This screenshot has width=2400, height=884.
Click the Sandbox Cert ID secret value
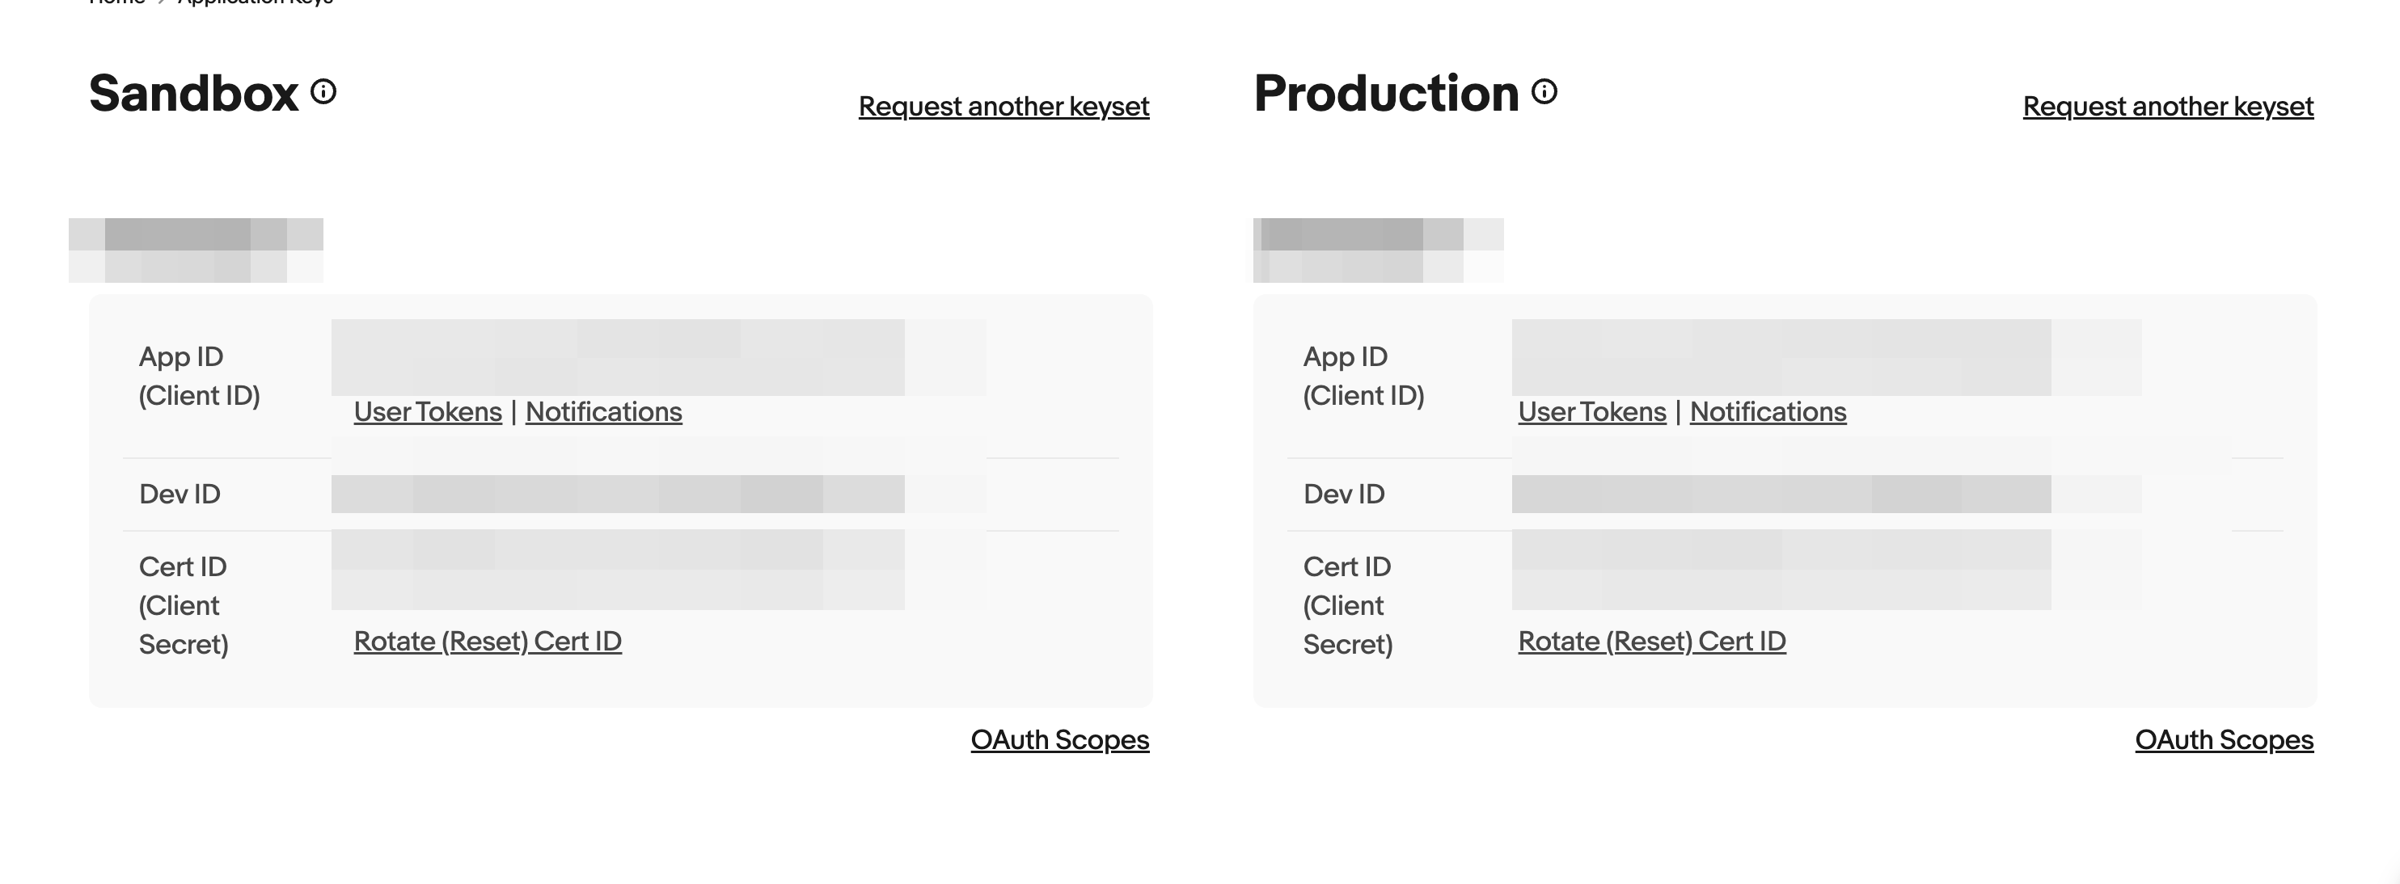[618, 570]
